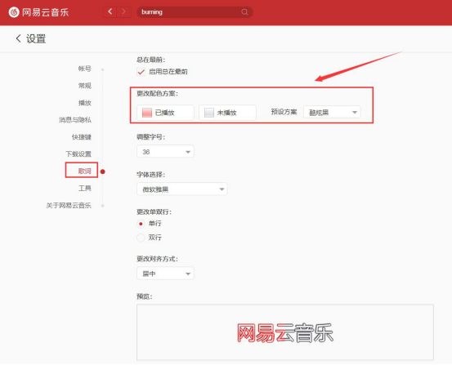Select the 歌词 settings section
452x365 pixels.
coord(84,171)
